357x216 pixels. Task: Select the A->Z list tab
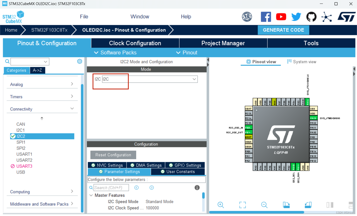[x=37, y=70]
